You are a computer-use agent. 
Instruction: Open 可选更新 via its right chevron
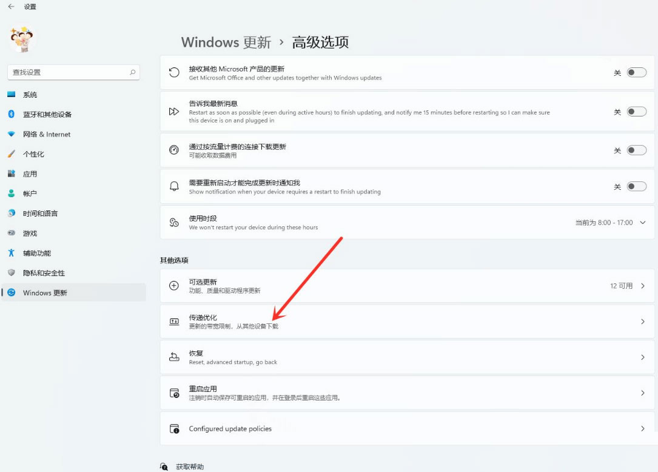(x=642, y=286)
